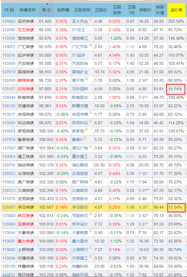Sort by the 溢价率 column header

[x=177, y=10]
